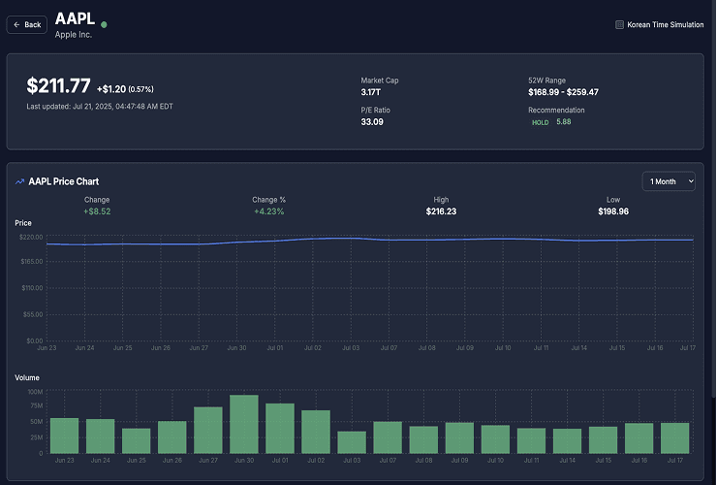This screenshot has height=485, width=717.
Task: Click the Jun 25 volume bar
Action: [137, 441]
